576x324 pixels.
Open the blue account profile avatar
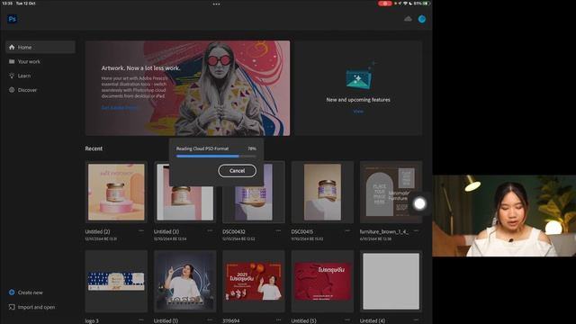click(422, 19)
